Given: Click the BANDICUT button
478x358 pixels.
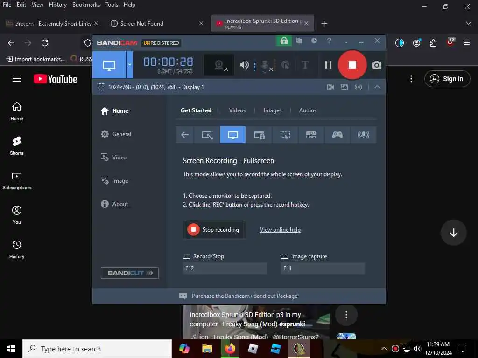Looking at the screenshot, I should click(130, 273).
